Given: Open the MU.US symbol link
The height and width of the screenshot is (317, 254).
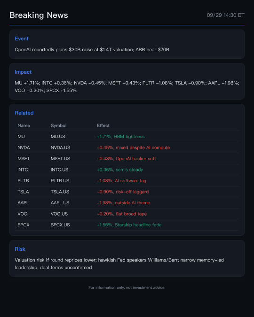Looking at the screenshot, I should coord(58,137).
